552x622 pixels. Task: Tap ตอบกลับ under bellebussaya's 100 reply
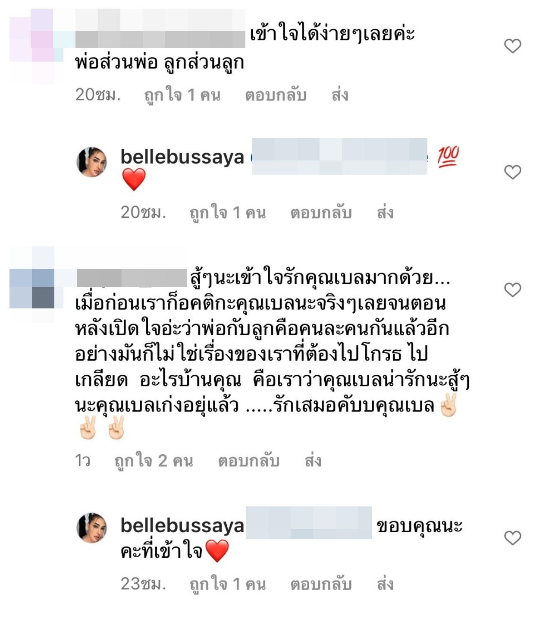pos(321,213)
